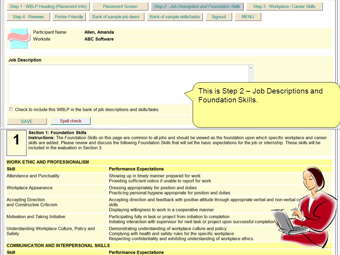The image size is (340, 255).
Task: Click 'Respecting confidentiality' expectation line
Action: click(181, 239)
